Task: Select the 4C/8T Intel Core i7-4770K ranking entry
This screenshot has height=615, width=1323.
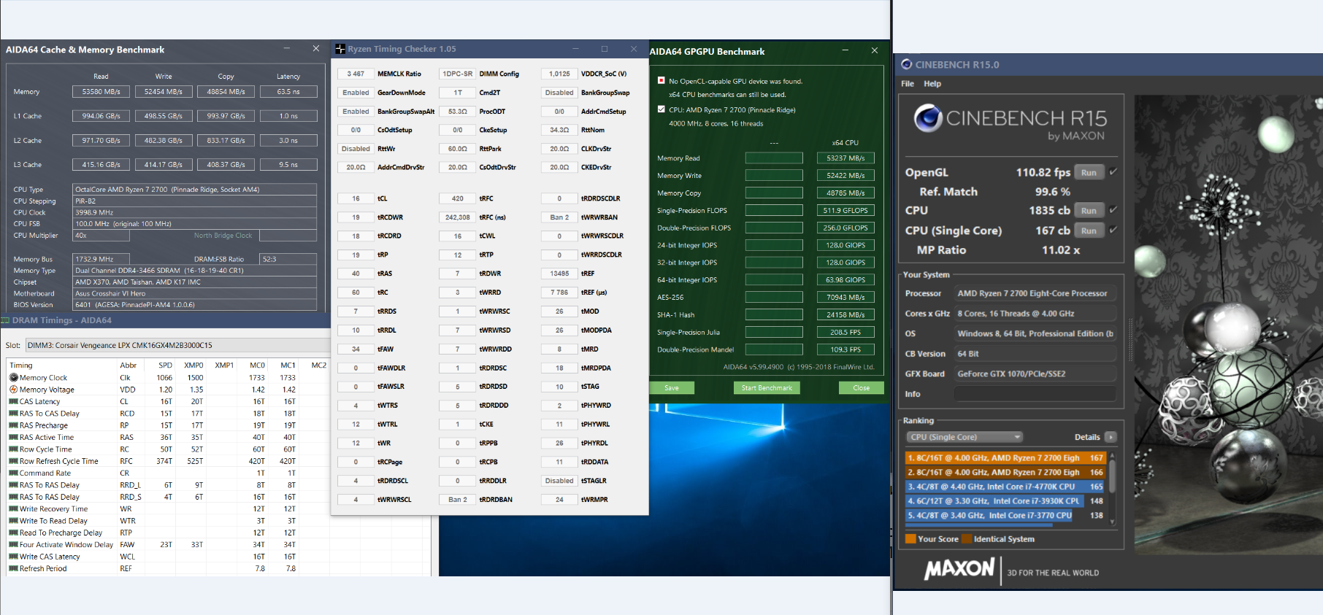Action: tap(1005, 487)
